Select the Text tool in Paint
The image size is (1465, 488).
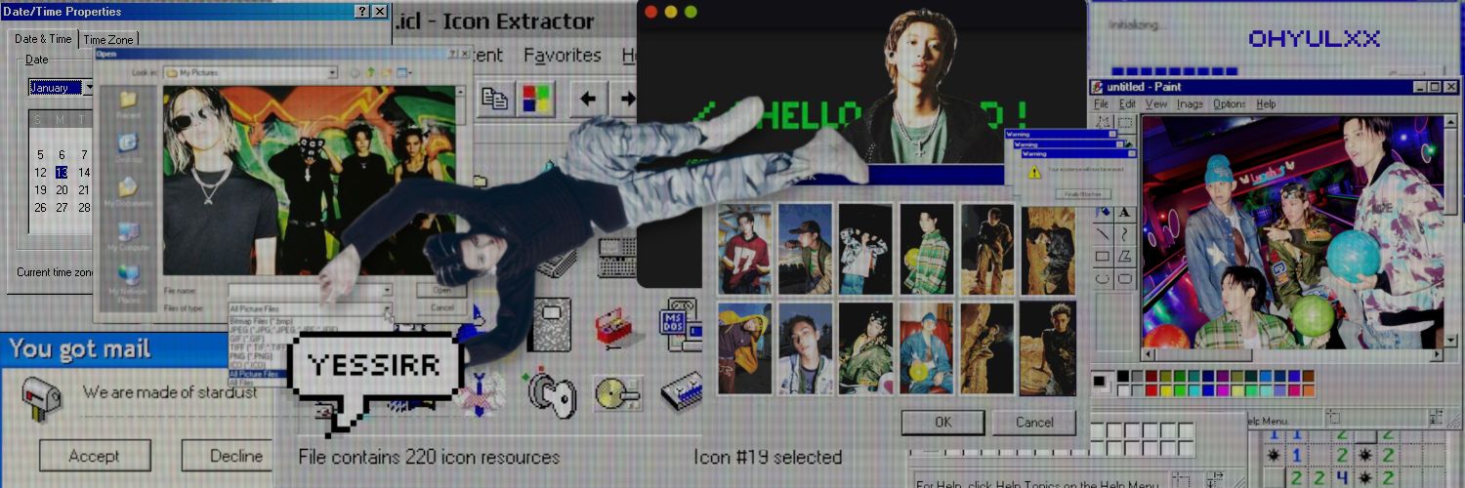pyautogui.click(x=1125, y=211)
